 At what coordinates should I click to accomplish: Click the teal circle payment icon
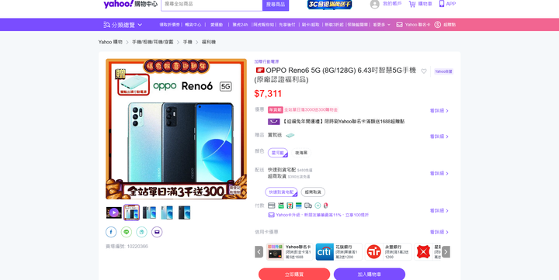click(x=318, y=206)
